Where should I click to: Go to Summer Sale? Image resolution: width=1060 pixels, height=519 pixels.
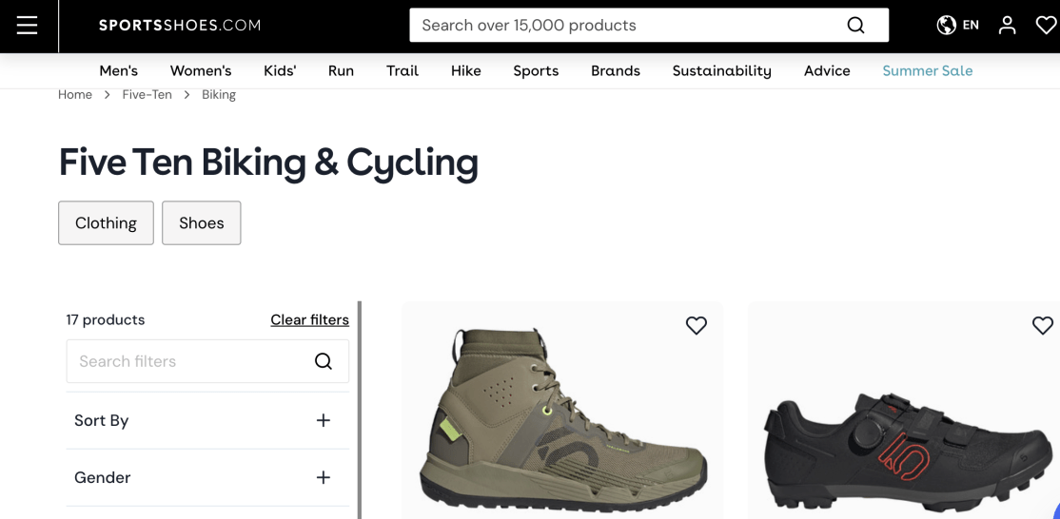pyautogui.click(x=927, y=70)
